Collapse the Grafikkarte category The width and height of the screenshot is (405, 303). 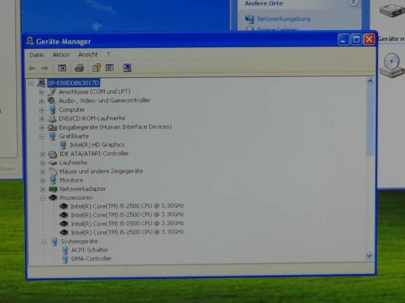(x=42, y=137)
